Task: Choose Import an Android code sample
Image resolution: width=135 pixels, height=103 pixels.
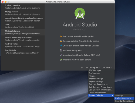Action: pos(77,60)
